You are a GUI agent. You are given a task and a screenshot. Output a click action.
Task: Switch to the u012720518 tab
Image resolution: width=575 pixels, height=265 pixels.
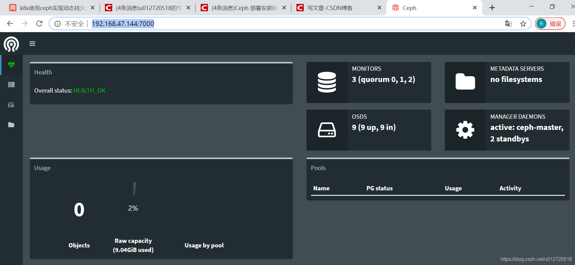pos(147,8)
